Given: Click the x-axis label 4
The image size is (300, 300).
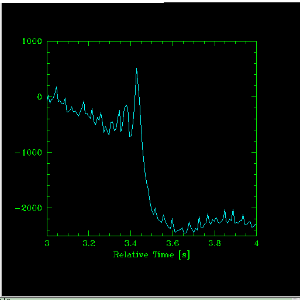Looking at the screenshot, I should click(256, 243).
